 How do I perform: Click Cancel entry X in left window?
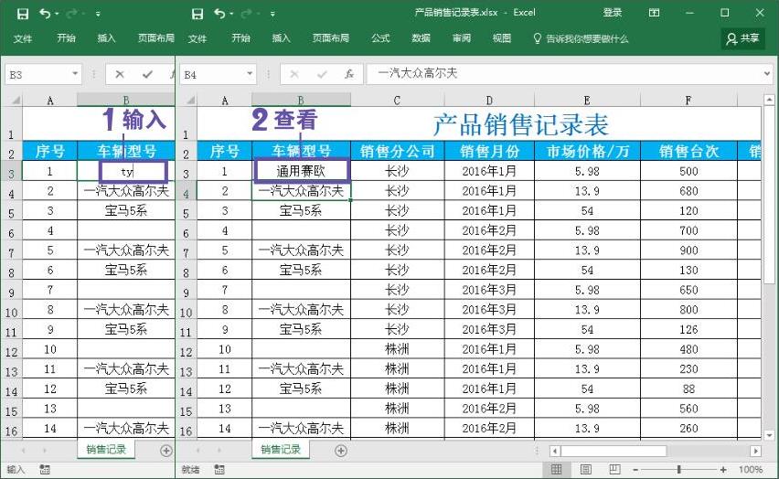coord(120,75)
